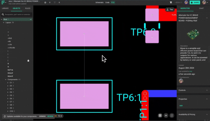The image size is (210, 121).
Task: Expand component C4
Action: pyautogui.click(x=8, y=92)
